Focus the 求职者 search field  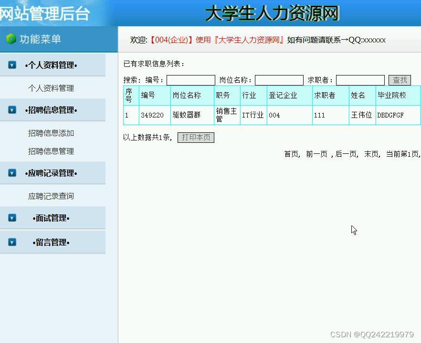(x=360, y=80)
